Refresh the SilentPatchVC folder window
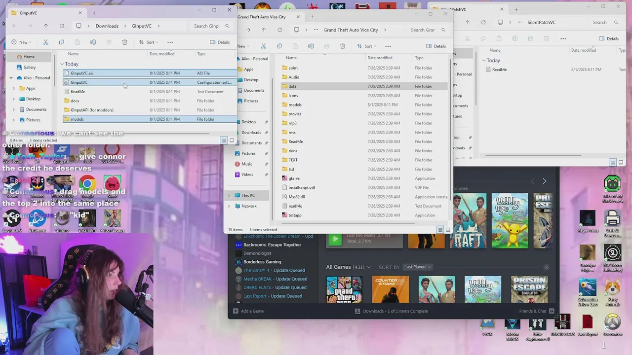632x355 pixels. coord(483,23)
